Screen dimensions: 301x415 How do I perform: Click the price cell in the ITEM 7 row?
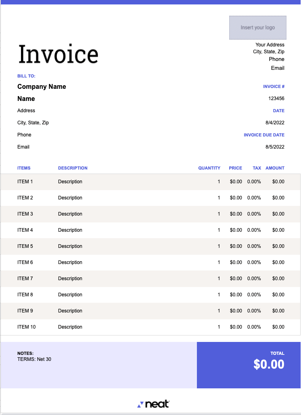click(x=236, y=279)
